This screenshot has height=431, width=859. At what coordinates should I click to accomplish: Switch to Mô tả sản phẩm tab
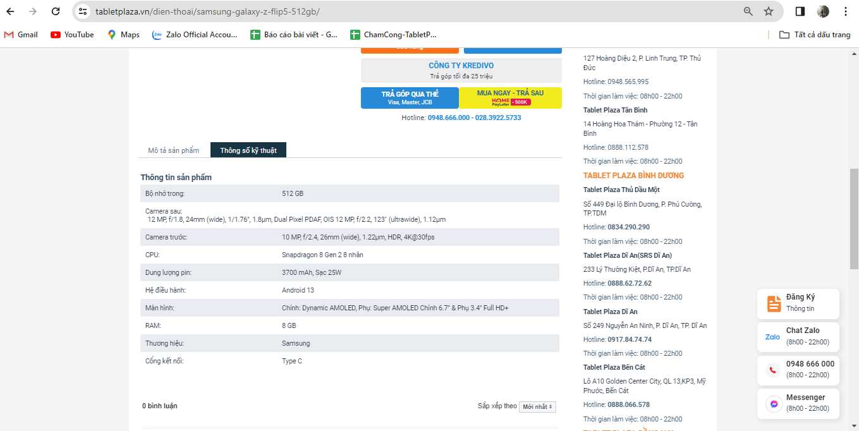point(174,150)
